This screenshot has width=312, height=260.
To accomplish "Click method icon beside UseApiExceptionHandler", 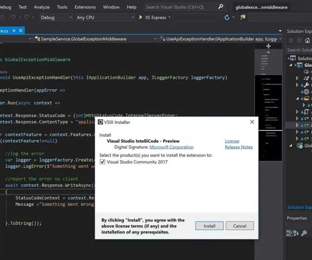I will coord(163,39).
